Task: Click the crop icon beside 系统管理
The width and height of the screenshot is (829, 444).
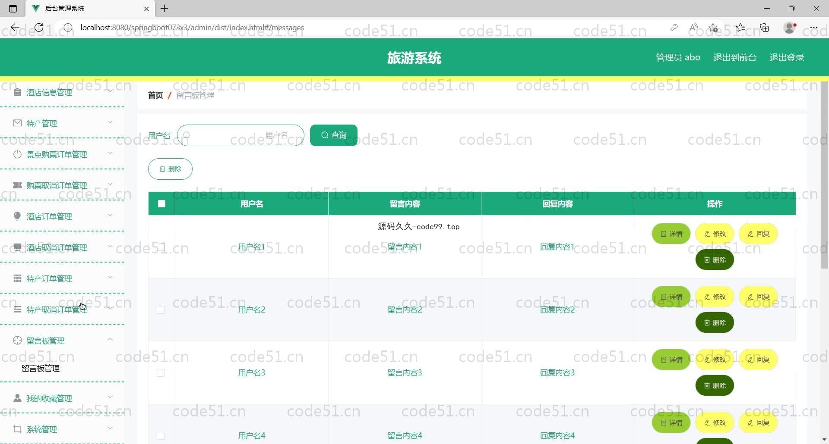Action: (x=17, y=429)
